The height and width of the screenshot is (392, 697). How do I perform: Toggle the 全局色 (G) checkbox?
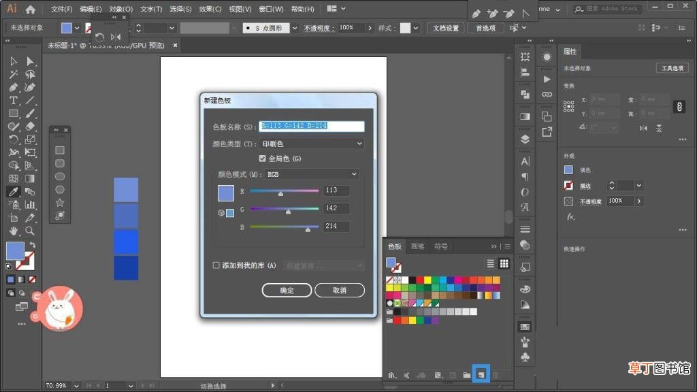(262, 159)
